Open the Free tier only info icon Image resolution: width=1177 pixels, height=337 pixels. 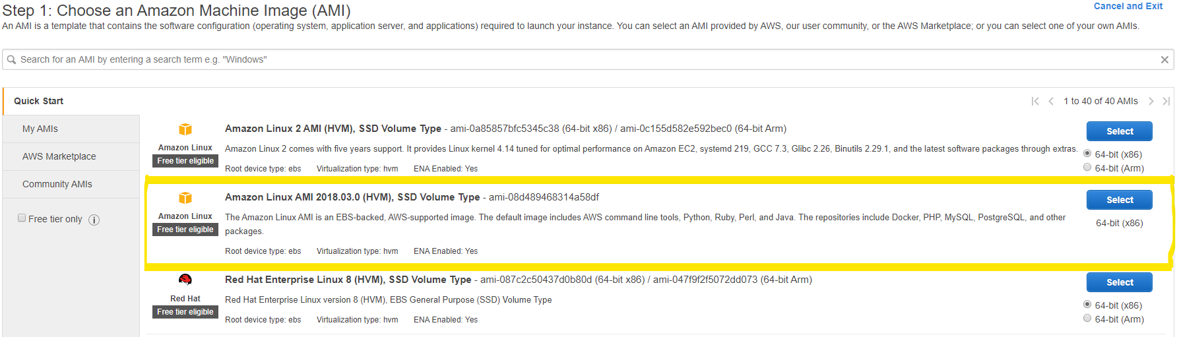coord(94,220)
